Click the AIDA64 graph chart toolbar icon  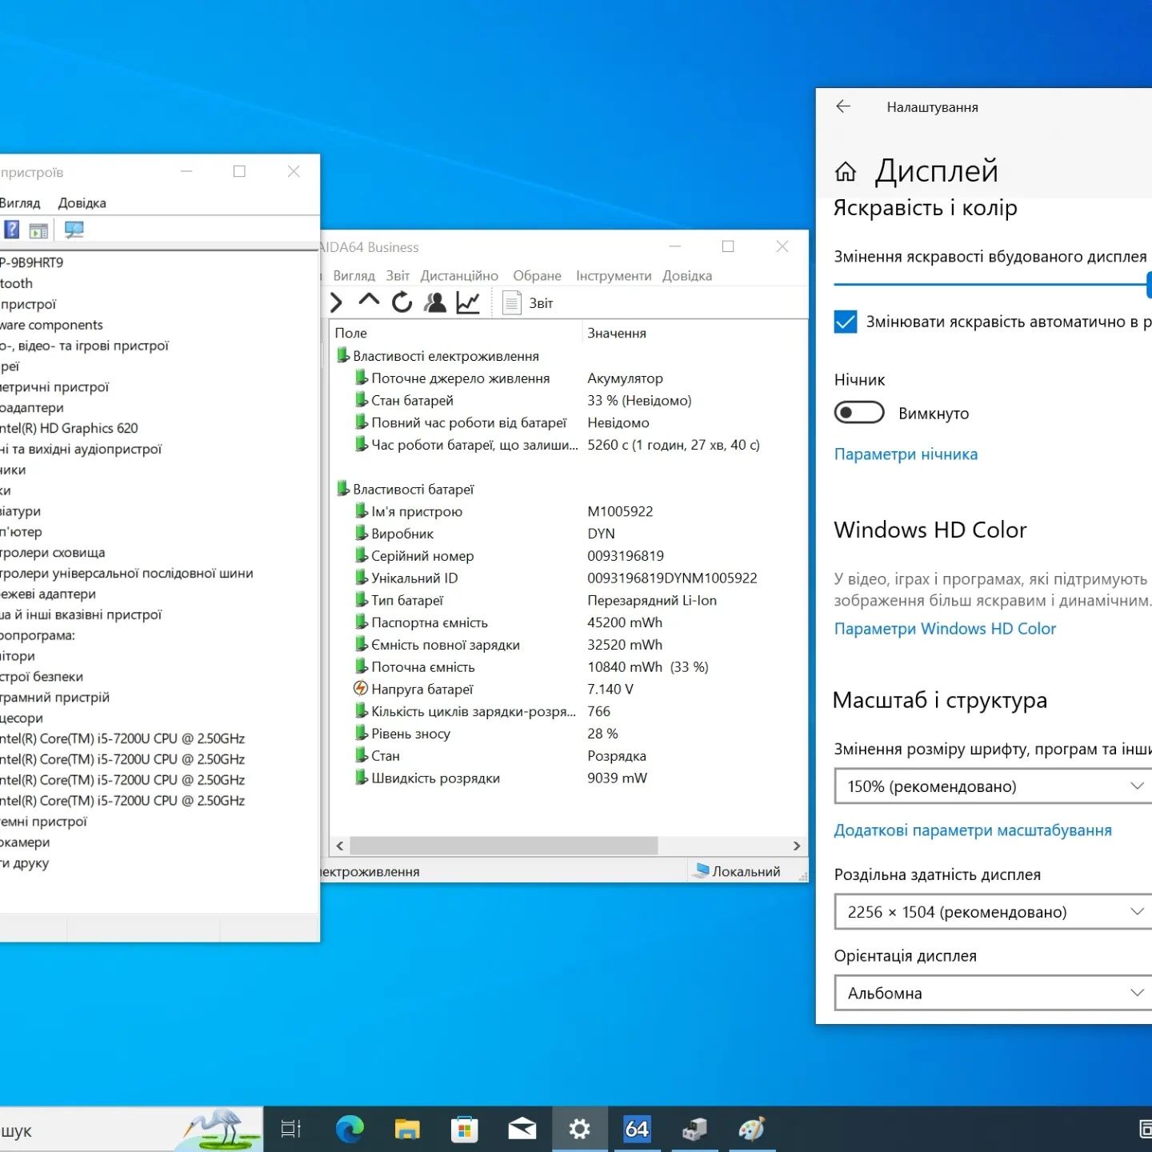[x=468, y=302]
